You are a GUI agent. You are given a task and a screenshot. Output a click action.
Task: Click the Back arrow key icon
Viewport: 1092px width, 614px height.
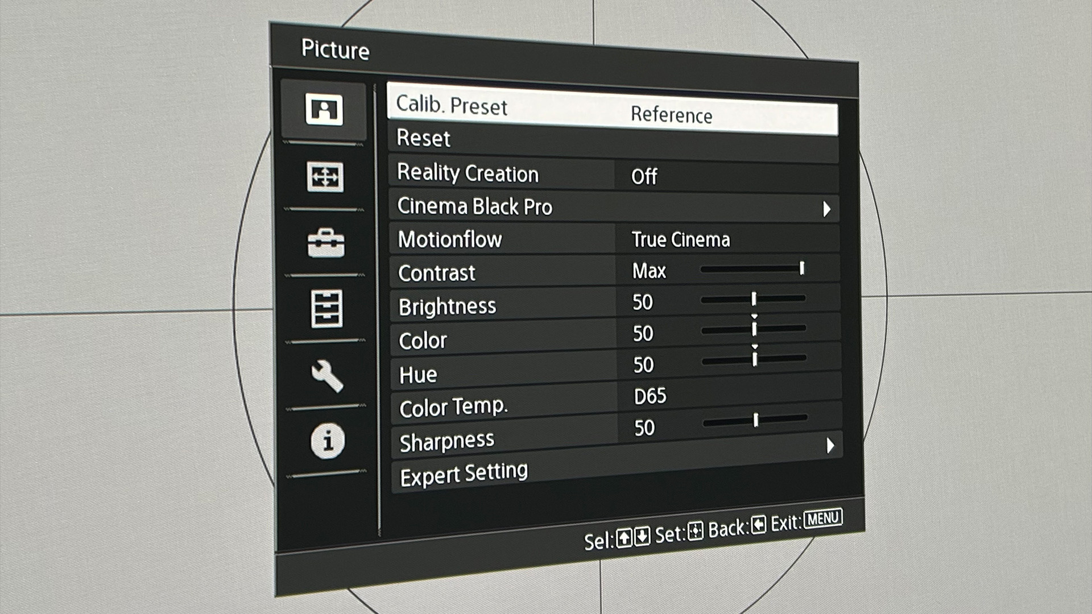(x=758, y=525)
